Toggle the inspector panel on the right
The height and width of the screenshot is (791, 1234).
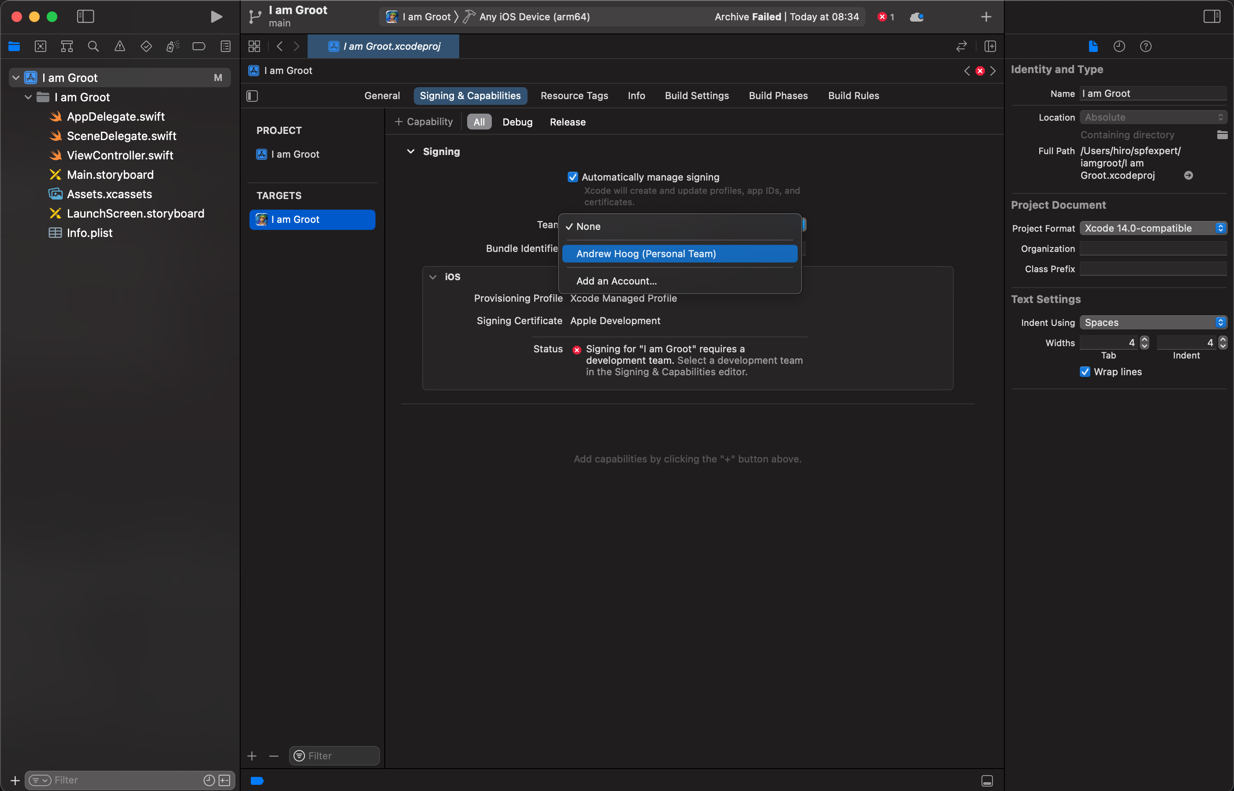1212,16
